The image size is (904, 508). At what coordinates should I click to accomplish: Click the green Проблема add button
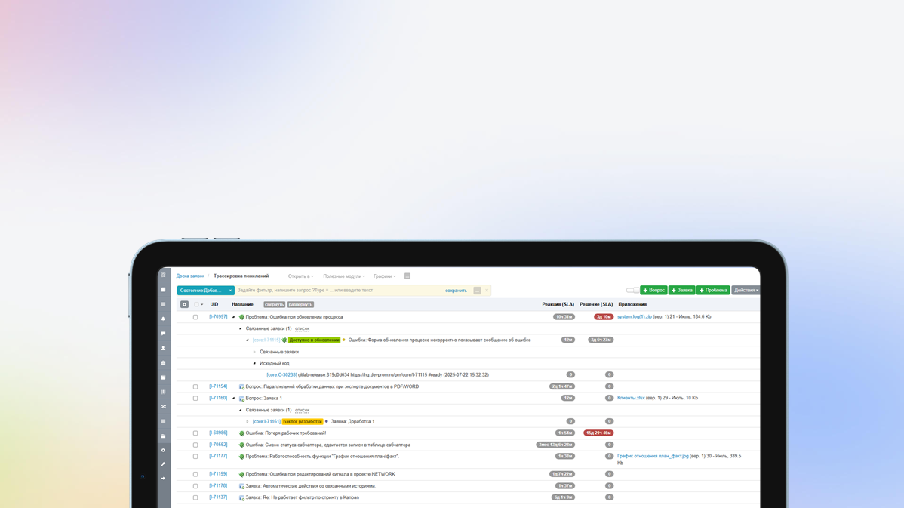click(x=712, y=291)
